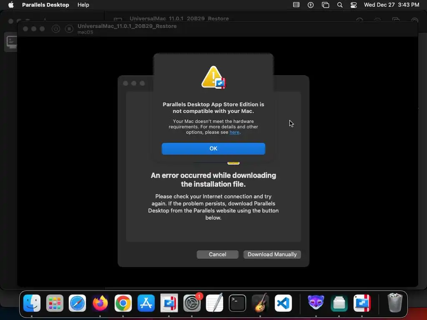Click OK in the compatibility alert
427x320 pixels.
pos(213,149)
